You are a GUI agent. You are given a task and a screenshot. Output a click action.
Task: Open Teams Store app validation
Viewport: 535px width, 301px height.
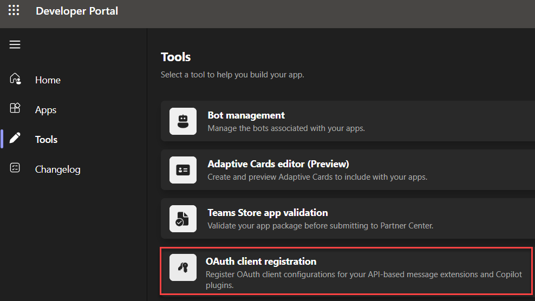[x=348, y=218]
